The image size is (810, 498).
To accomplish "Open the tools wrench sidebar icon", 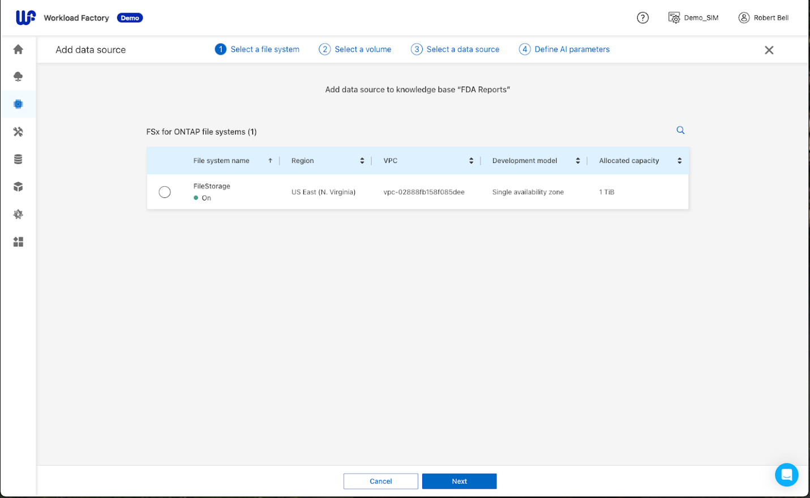I will (x=18, y=132).
